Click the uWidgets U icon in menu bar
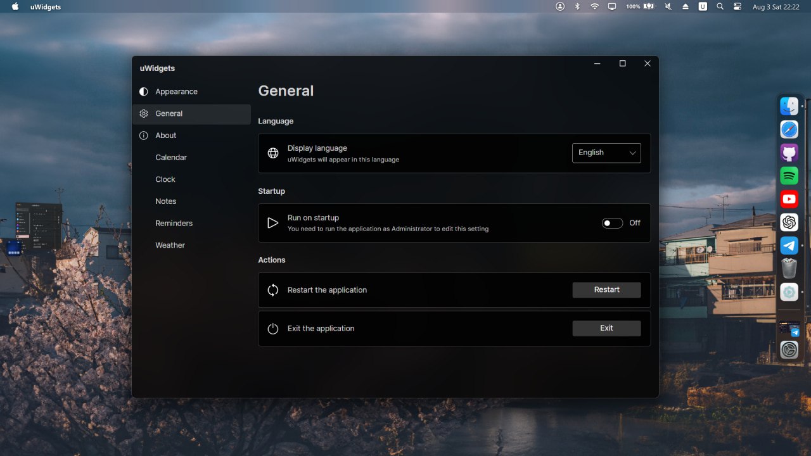This screenshot has width=811, height=456. [x=703, y=6]
